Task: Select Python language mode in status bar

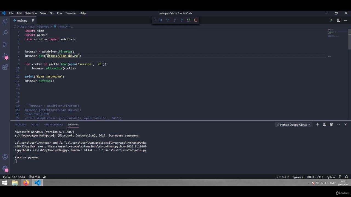Action: click(330, 177)
